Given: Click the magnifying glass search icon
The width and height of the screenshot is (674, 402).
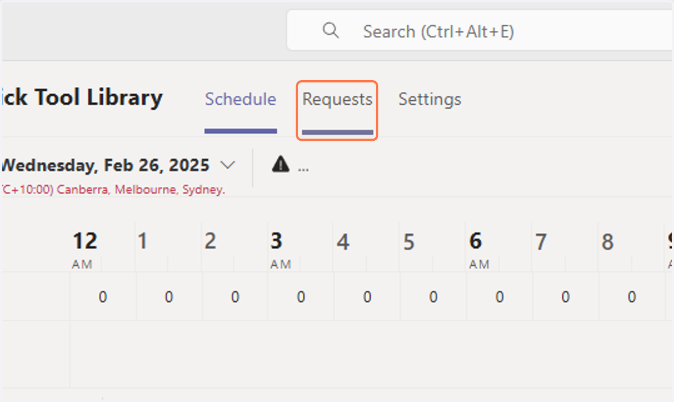Looking at the screenshot, I should point(331,30).
